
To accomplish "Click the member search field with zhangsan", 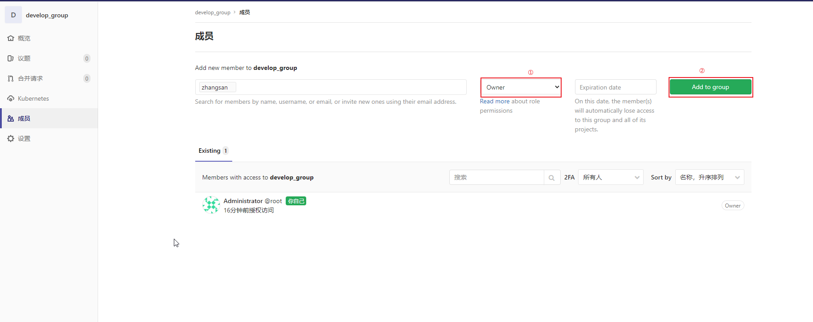I will (331, 87).
